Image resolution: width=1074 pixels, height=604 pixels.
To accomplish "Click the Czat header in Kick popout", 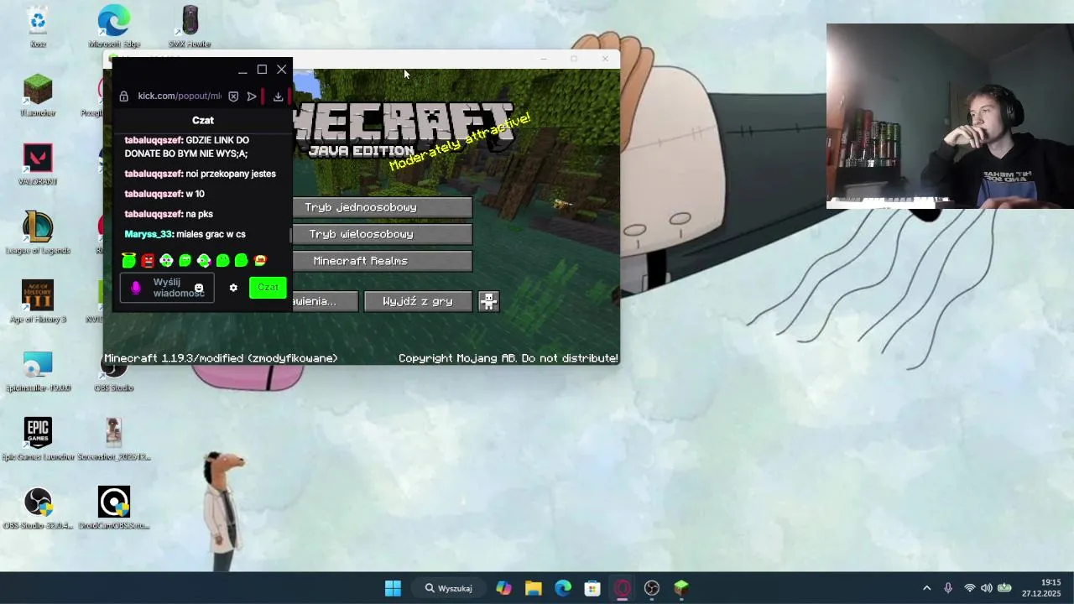I will coord(203,121).
